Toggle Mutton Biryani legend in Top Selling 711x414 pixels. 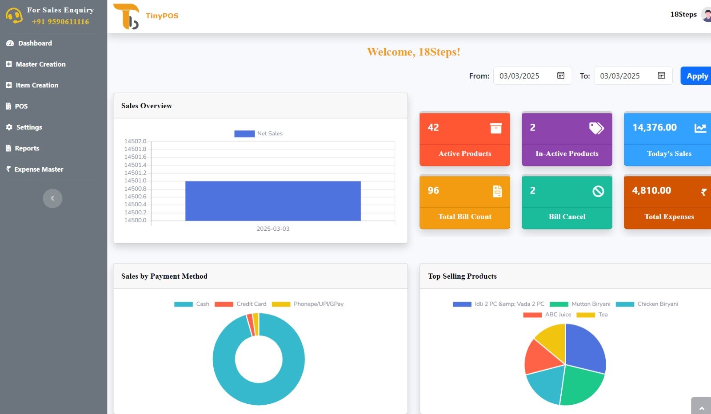tap(580, 304)
